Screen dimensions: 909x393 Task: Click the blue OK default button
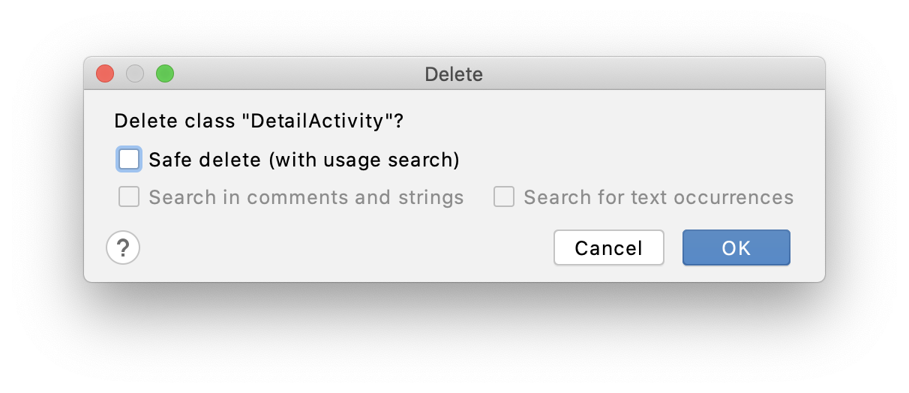point(736,247)
